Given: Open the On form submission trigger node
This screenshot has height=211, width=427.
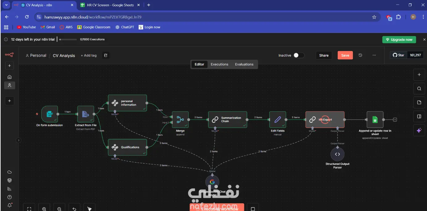Looking at the screenshot, I should 49,114.
